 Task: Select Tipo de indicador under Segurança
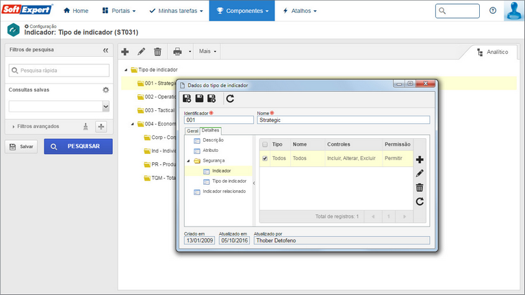pyautogui.click(x=229, y=181)
